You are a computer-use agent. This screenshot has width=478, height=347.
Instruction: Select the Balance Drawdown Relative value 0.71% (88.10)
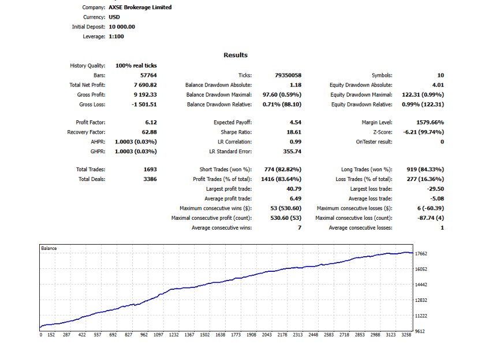tap(282, 105)
